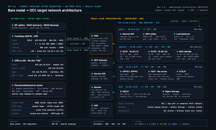Click the green dot beside Load Balancer
216x130 pixels.
click(x=174, y=34)
